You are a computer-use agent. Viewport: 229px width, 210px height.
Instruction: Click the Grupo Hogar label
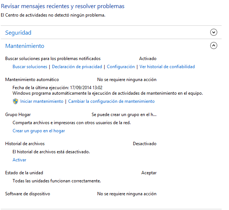pos(18,115)
